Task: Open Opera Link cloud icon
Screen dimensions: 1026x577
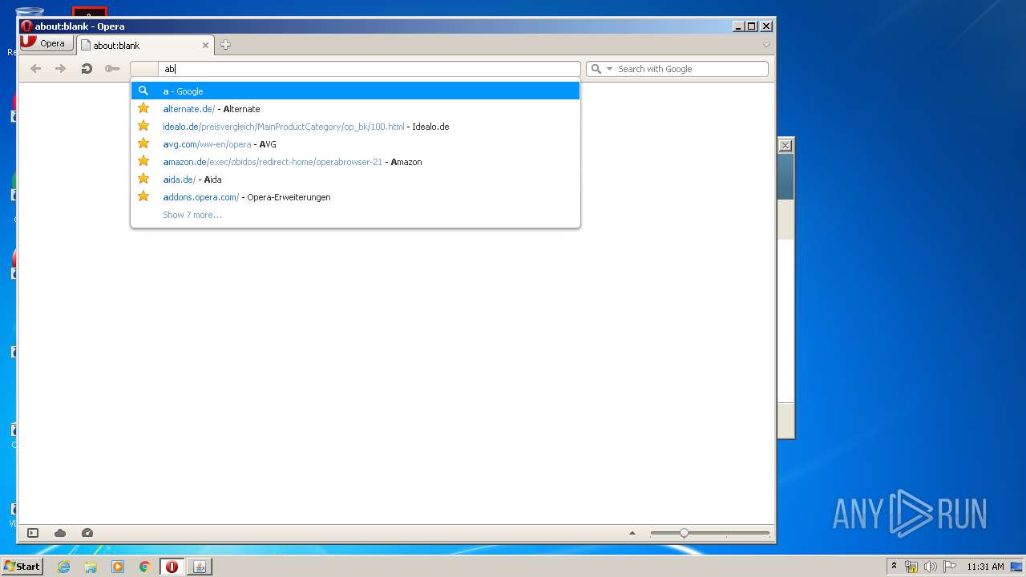Action: point(60,533)
